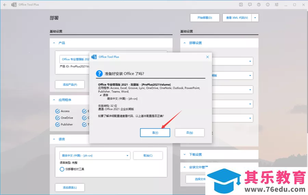The width and height of the screenshot is (308, 195).
Task: Collapse the 安装文件管理 section
Action: click(x=184, y=167)
